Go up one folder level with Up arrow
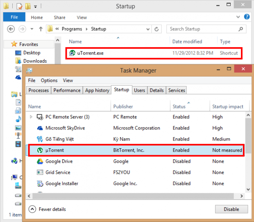The image size is (254, 222). (x=41, y=29)
